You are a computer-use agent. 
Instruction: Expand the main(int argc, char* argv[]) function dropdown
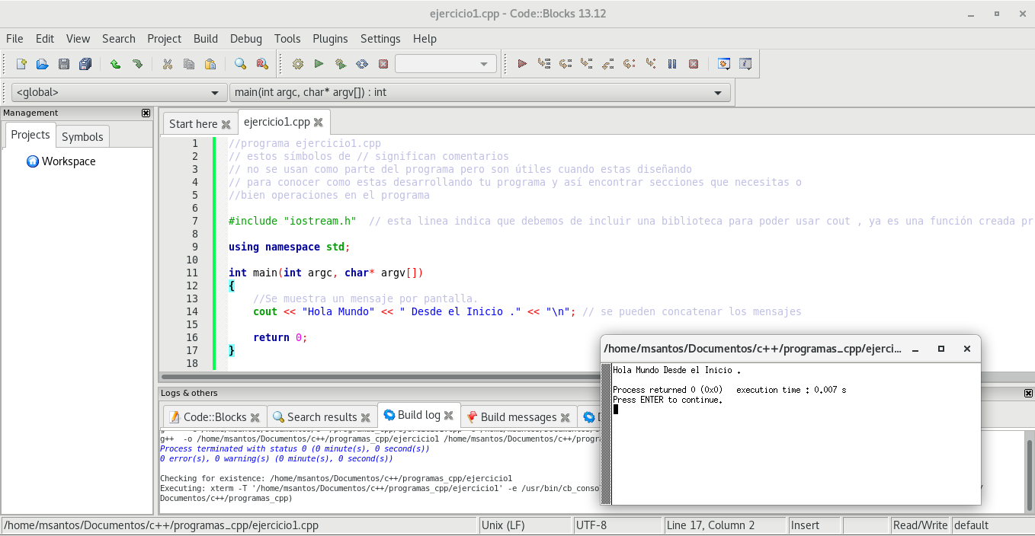click(479, 93)
